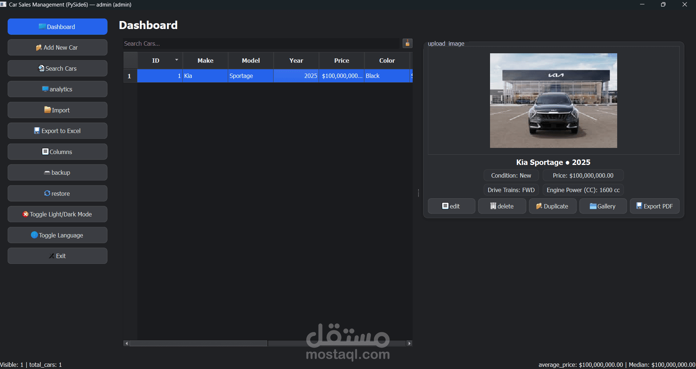
Task: Click the Search Cars magnifier icon
Action: 41,68
